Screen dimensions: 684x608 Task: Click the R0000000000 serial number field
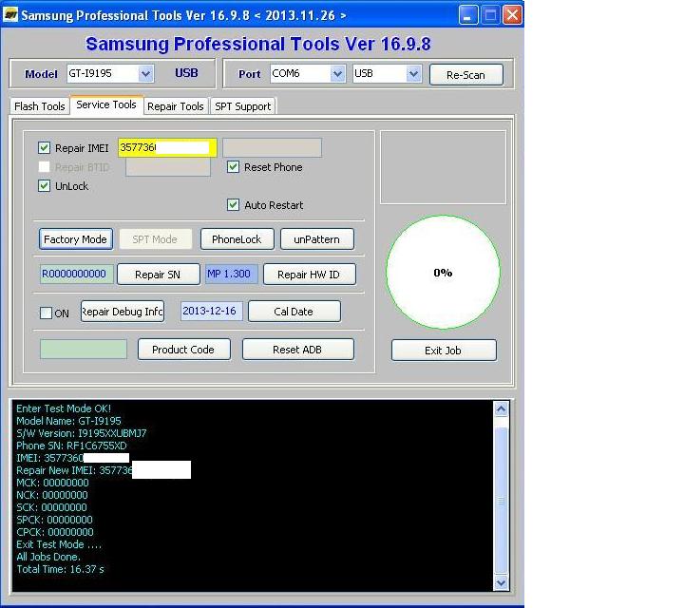(x=76, y=274)
